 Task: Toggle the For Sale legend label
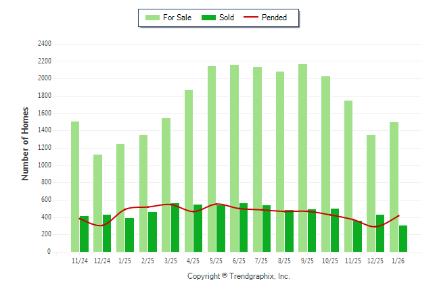tap(177, 18)
